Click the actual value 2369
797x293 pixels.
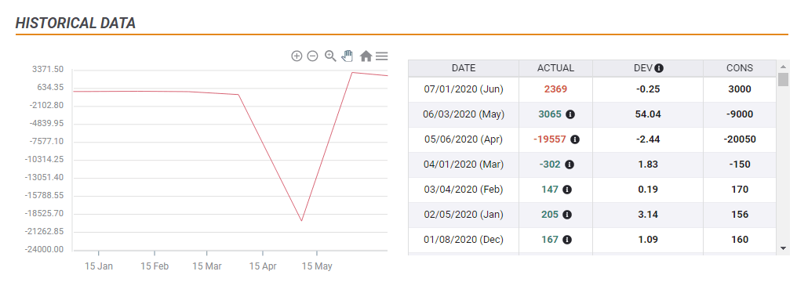pos(555,89)
